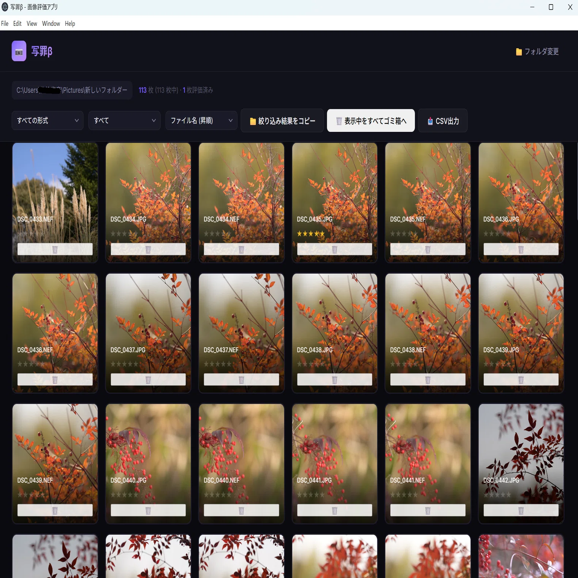Trash the DSC_0437.JPG image
The height and width of the screenshot is (578, 578).
148,380
